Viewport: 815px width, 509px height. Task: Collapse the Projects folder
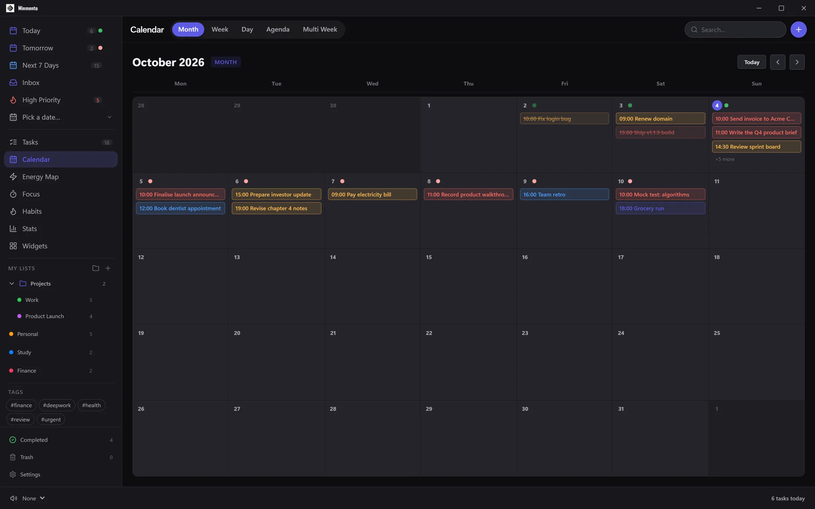pos(12,284)
